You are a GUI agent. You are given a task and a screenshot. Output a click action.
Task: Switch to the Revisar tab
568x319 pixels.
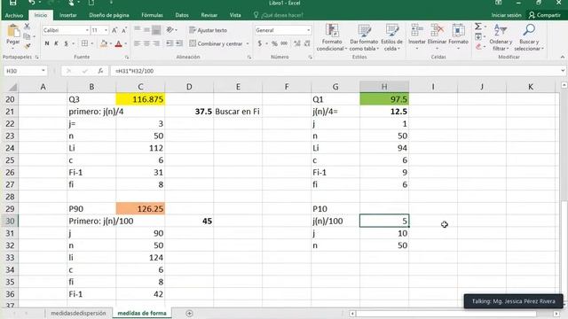(209, 15)
